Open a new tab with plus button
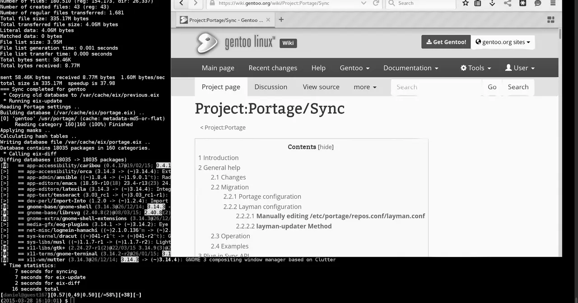Viewport: 578px width, 303px height. coord(281,19)
